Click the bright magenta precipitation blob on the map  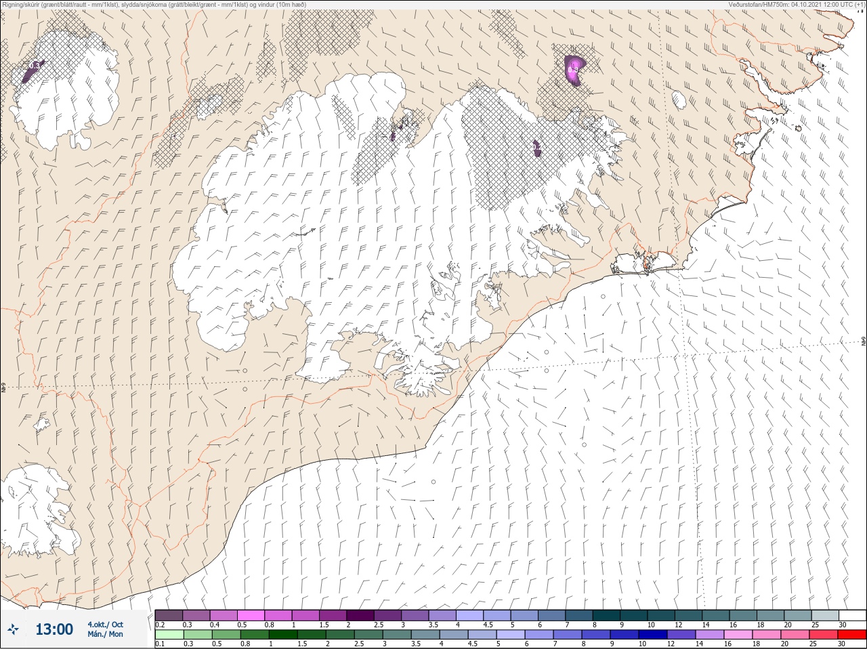pyautogui.click(x=575, y=69)
